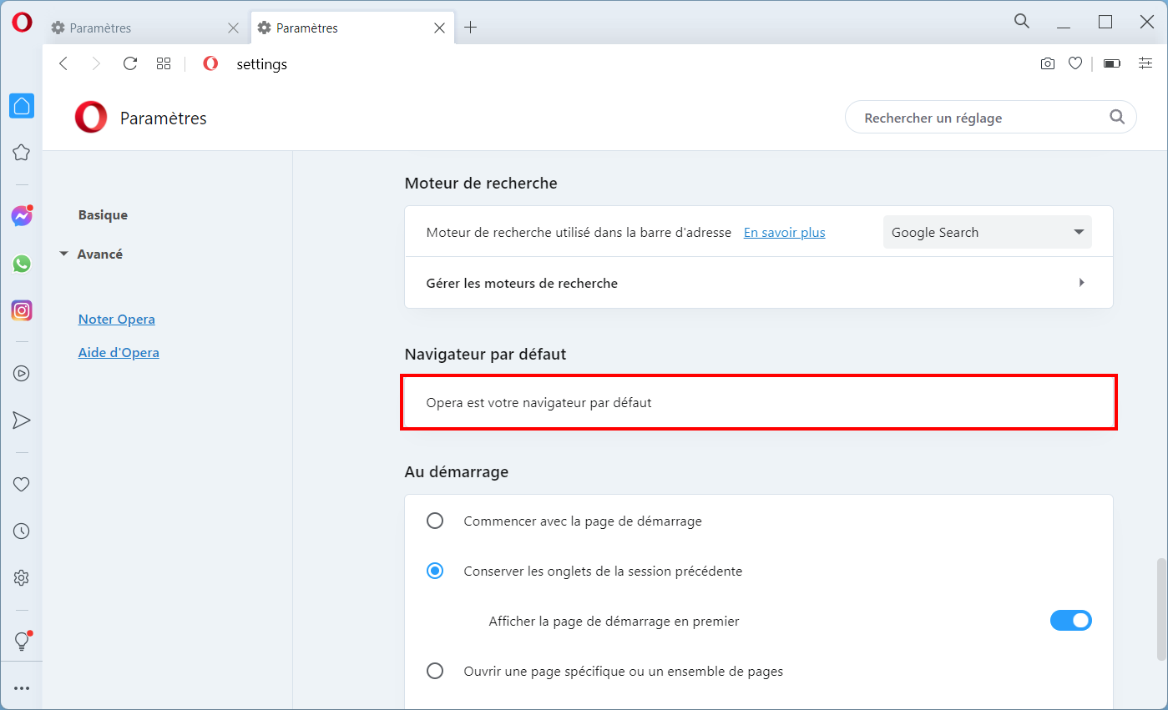Select 'Conserver les onglets de la session précédente'
The image size is (1168, 710).
(435, 572)
